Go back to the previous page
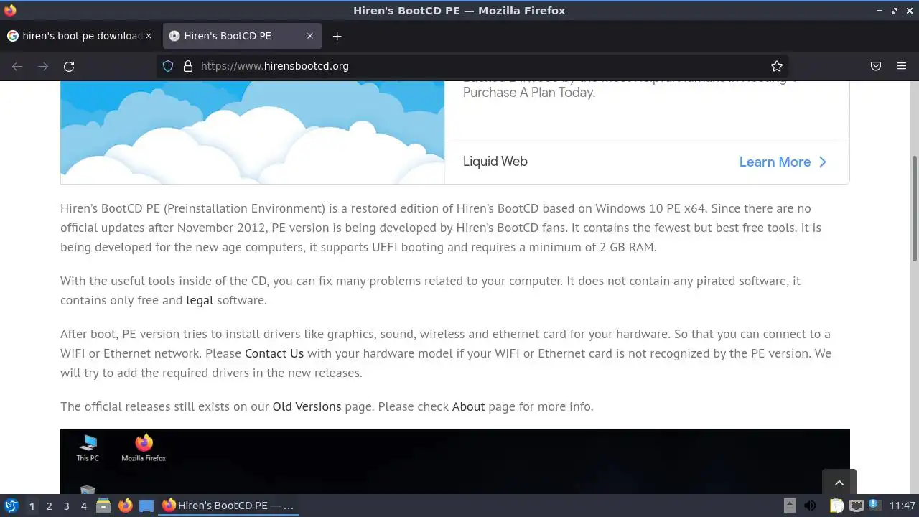Image resolution: width=919 pixels, height=517 pixels. coord(17,66)
